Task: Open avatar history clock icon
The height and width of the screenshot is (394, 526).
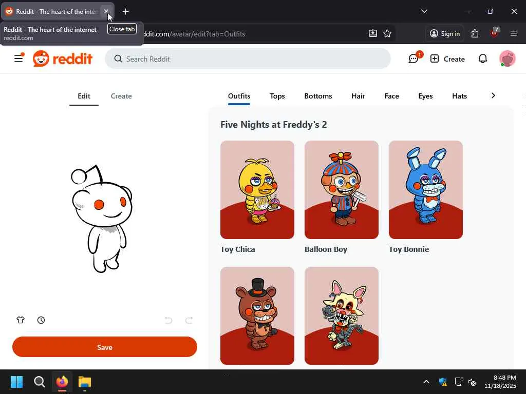Action: (x=41, y=320)
